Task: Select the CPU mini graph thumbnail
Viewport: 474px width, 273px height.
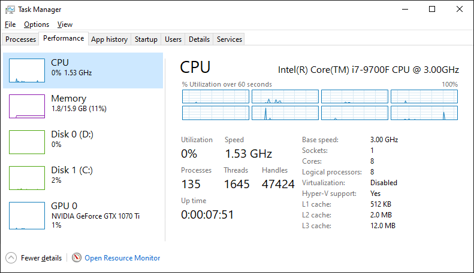Action: point(26,70)
